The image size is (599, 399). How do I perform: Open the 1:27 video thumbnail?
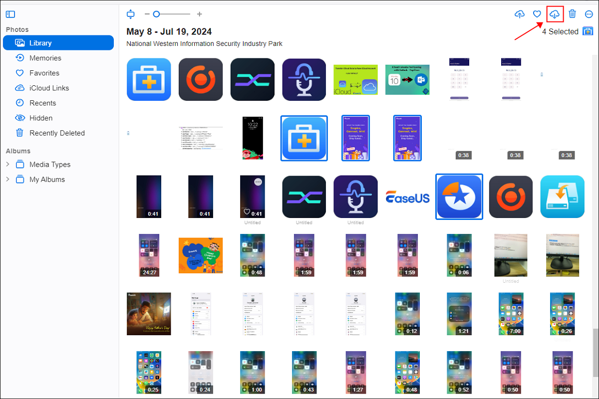pos(355,373)
